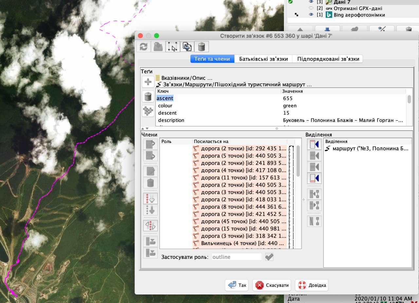Click the delete tag trash icon beside the tag table
This screenshot has width=419, height=303.
[x=148, y=96]
